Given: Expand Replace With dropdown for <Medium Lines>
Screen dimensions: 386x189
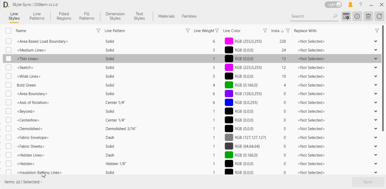Looking at the screenshot, I should (376, 50).
